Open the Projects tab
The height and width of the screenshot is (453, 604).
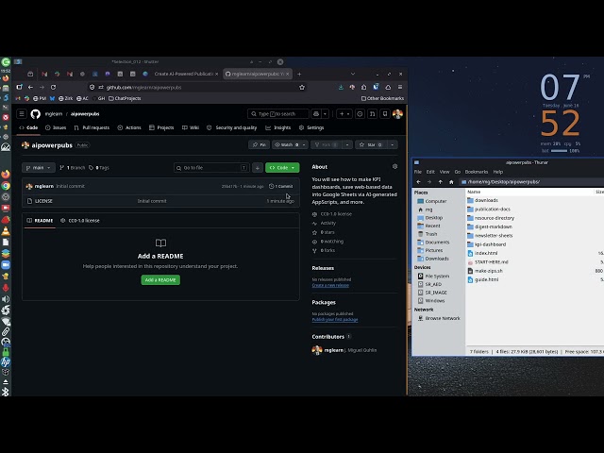[x=161, y=127]
